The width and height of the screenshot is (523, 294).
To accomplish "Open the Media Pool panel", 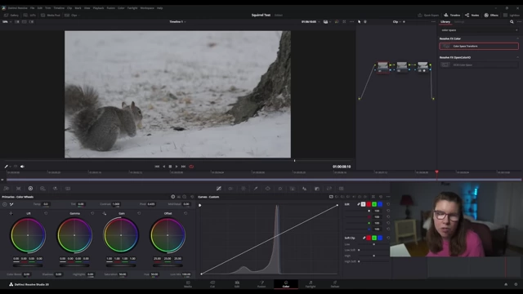I will coord(51,15).
